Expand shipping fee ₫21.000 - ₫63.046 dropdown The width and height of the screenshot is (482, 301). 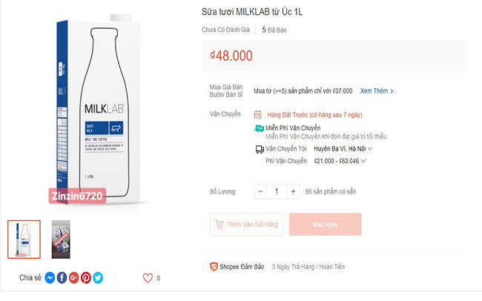click(363, 161)
